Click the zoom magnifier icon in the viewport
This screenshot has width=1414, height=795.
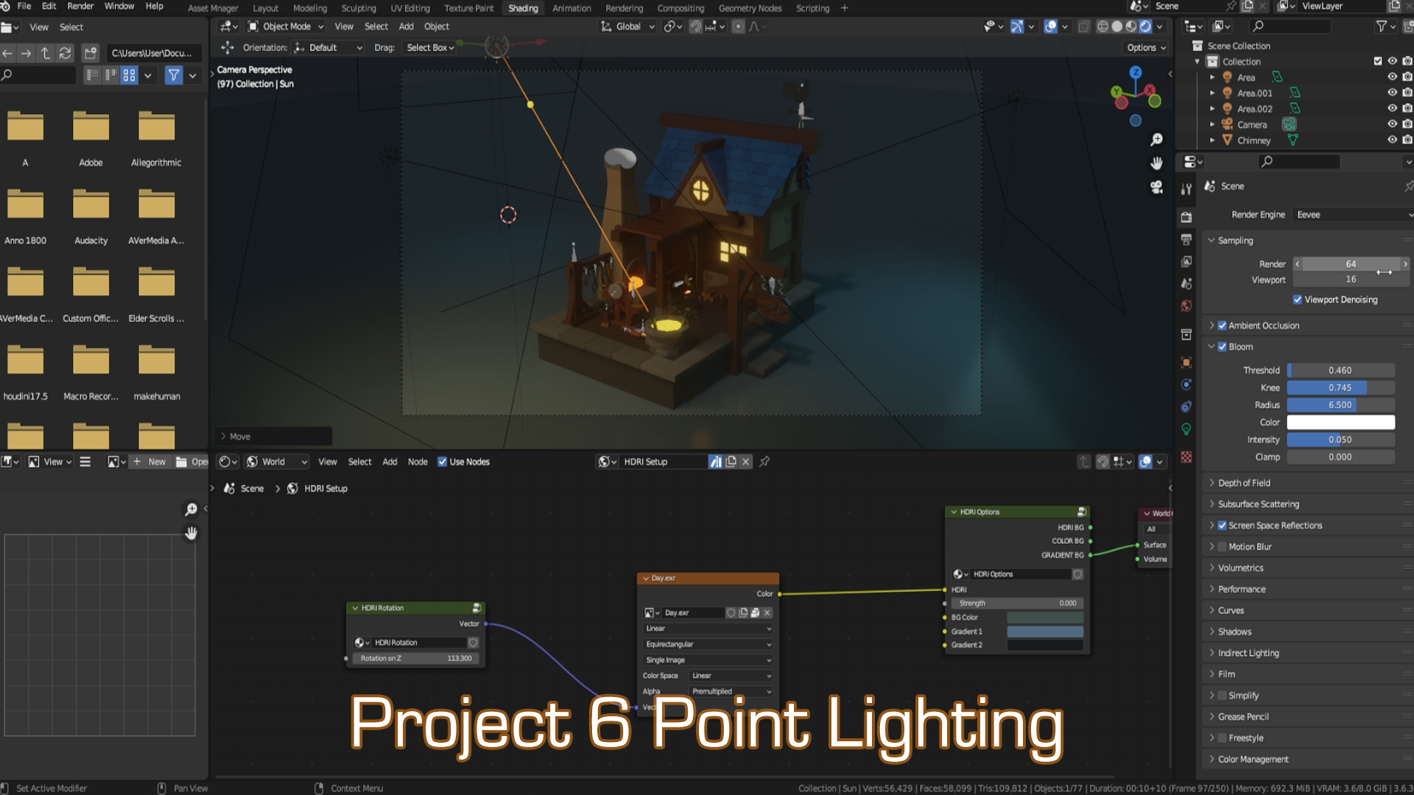(x=1156, y=140)
